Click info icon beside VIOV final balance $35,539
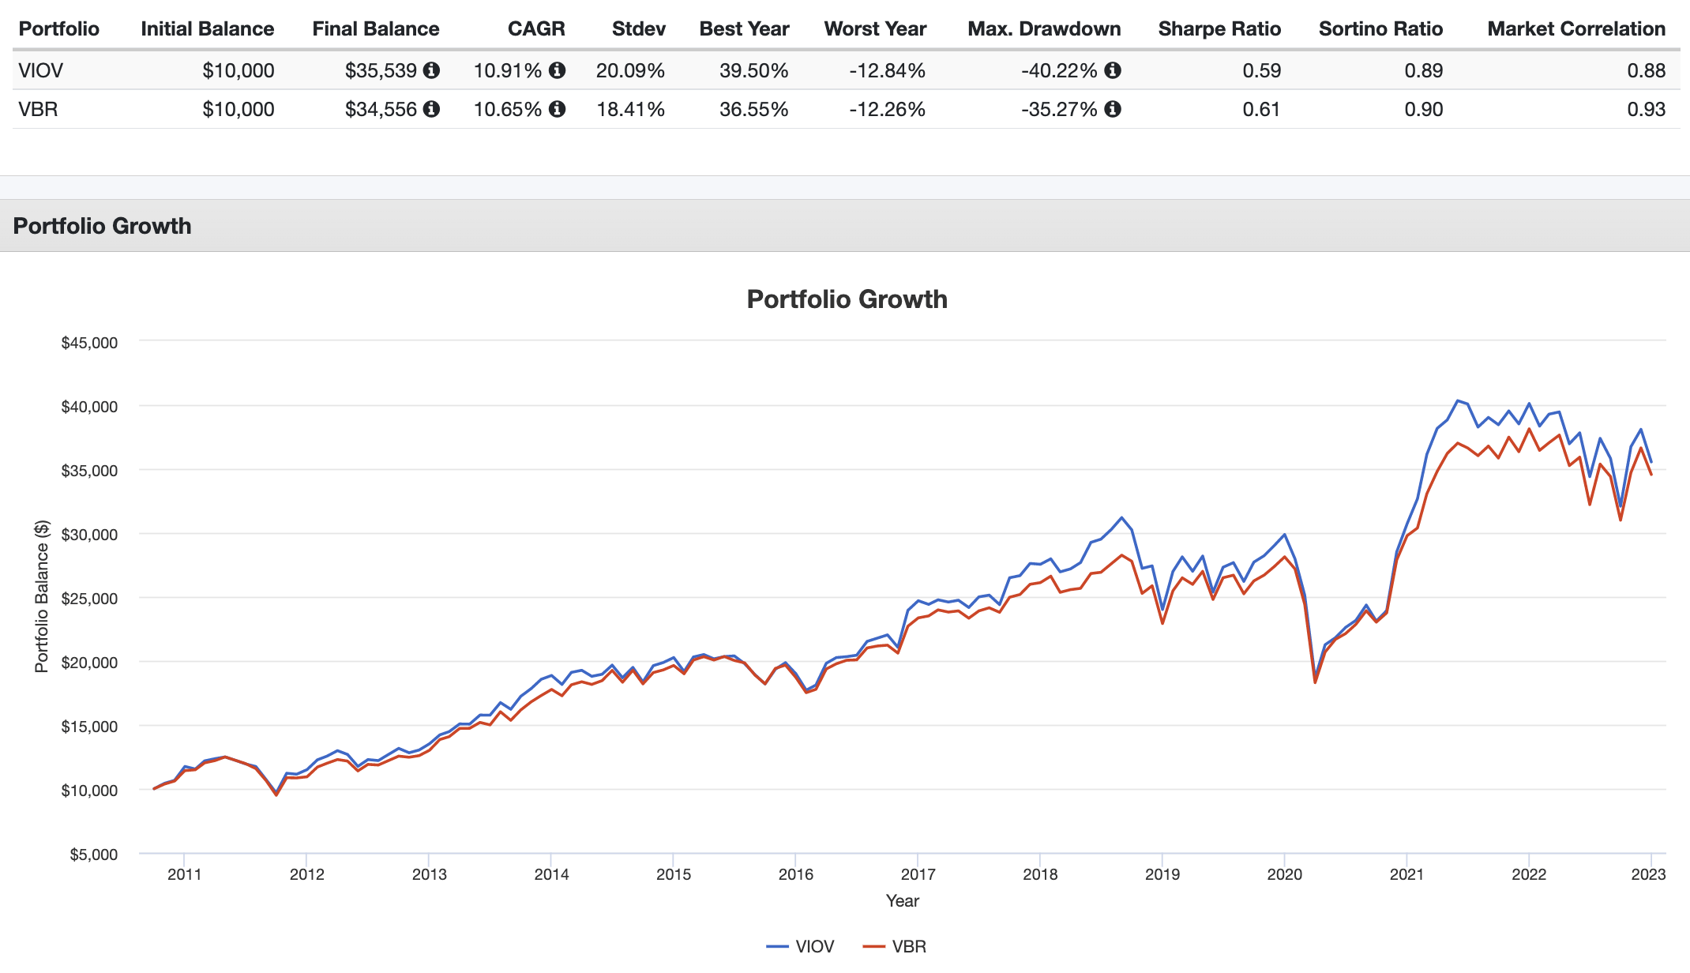 tap(431, 70)
